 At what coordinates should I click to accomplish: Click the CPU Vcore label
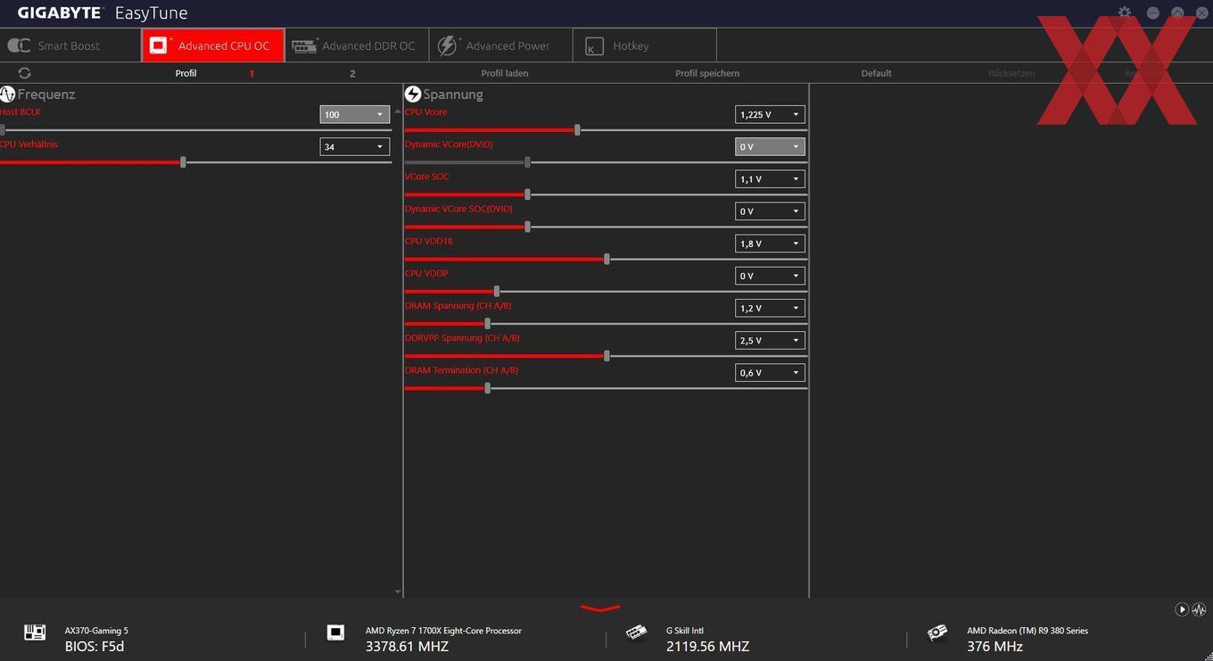pyautogui.click(x=425, y=112)
